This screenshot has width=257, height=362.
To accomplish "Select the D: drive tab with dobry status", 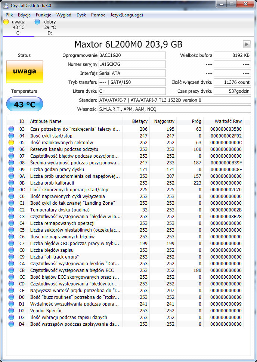I will [50, 28].
